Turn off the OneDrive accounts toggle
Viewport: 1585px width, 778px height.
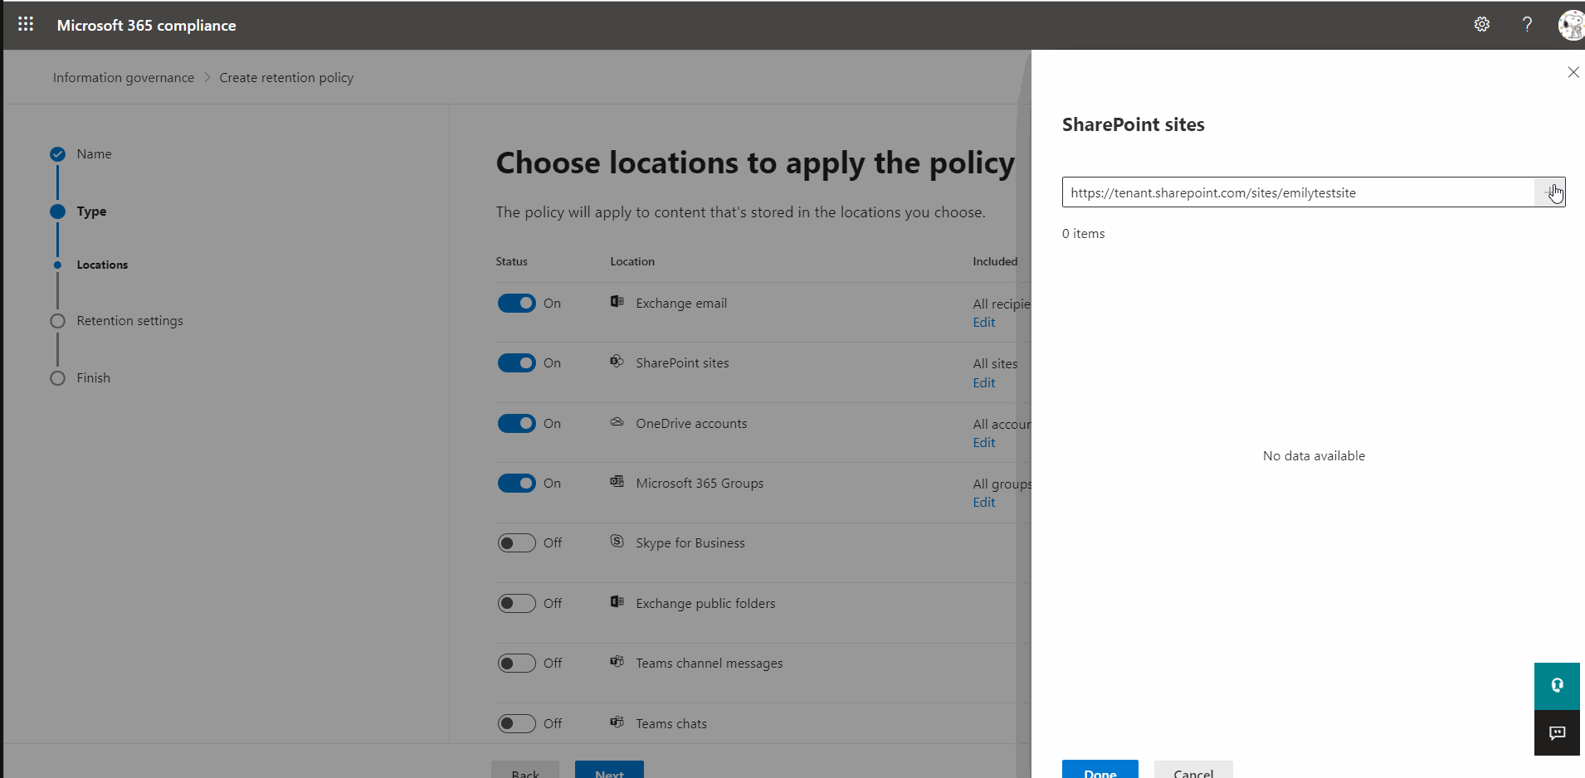tap(516, 424)
